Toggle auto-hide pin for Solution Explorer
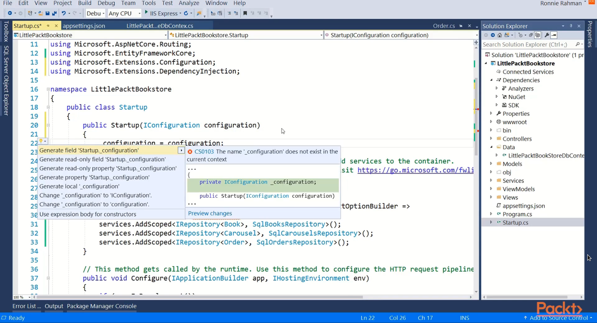The image size is (597, 323). pyautogui.click(x=571, y=26)
